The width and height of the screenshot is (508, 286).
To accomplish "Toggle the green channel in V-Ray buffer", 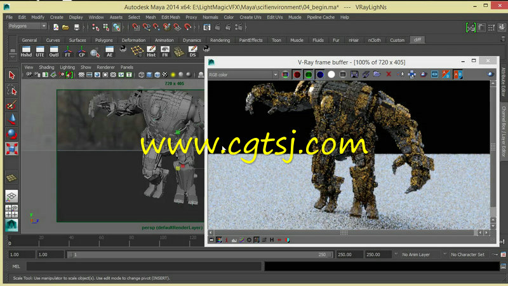I will [x=309, y=74].
